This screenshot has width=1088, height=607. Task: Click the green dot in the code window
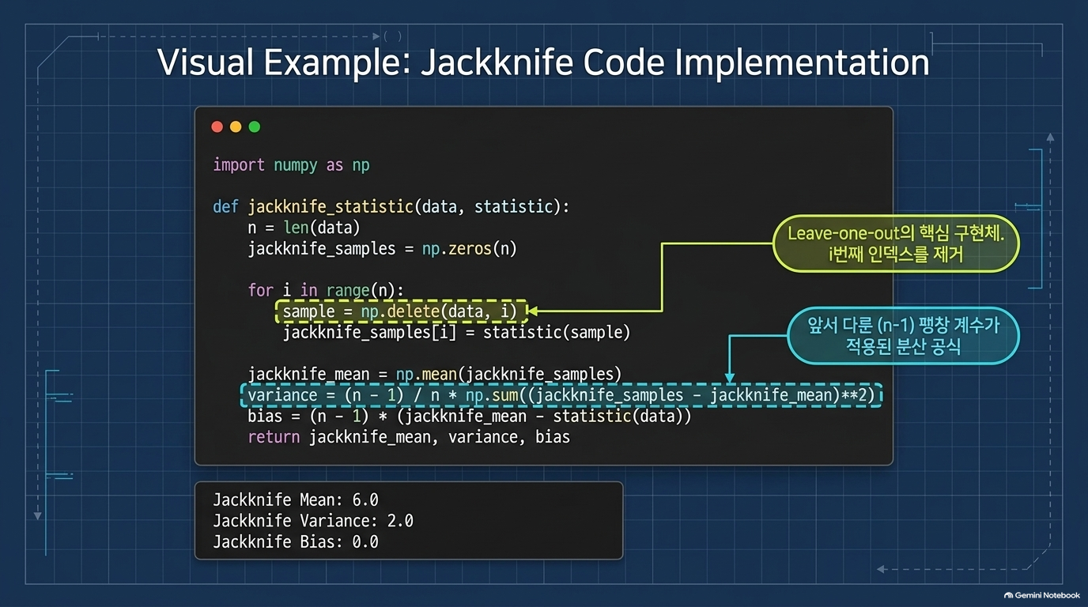[255, 126]
